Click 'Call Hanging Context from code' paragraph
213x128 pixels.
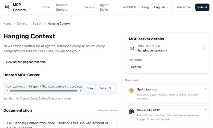[58, 125]
